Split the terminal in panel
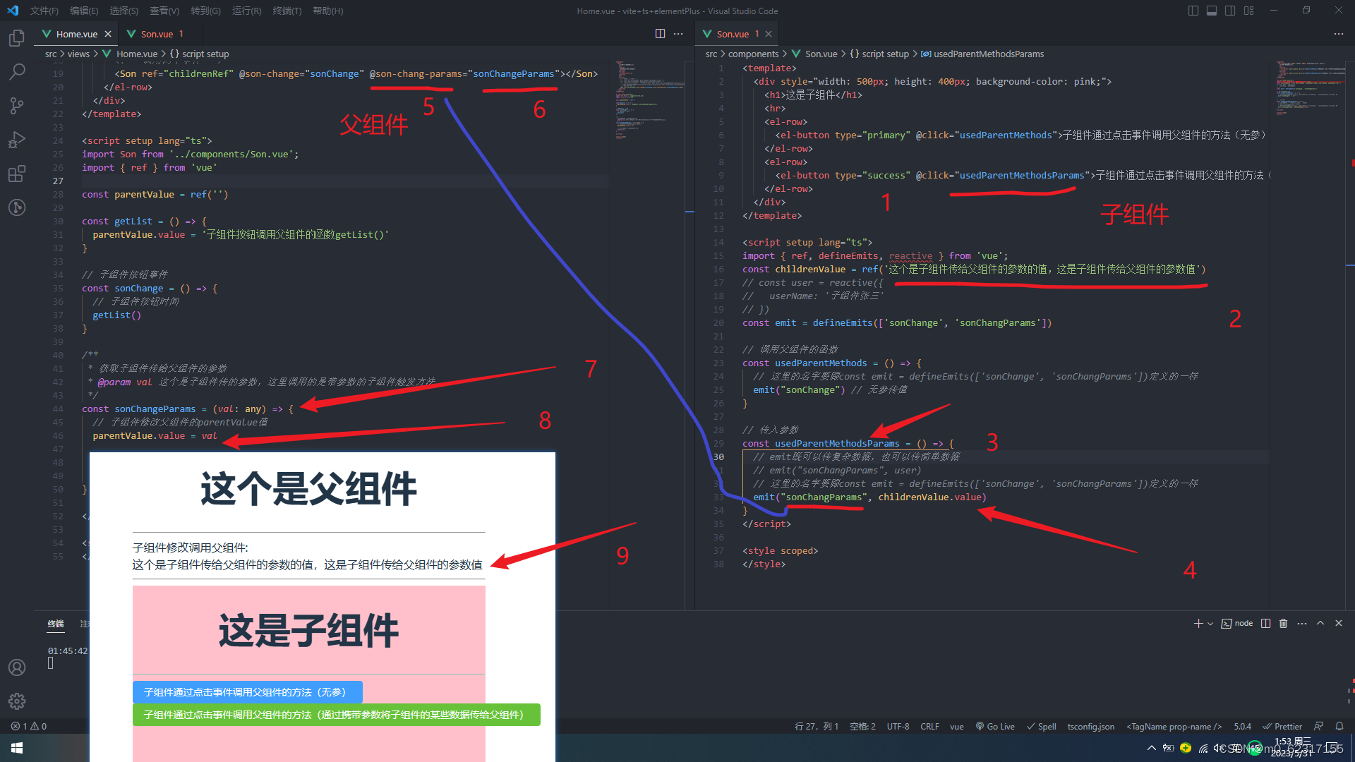1355x762 pixels. click(1266, 624)
